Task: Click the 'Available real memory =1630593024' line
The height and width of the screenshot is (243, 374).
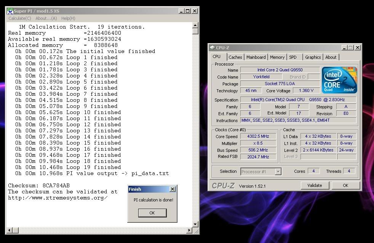Action: tap(65, 39)
